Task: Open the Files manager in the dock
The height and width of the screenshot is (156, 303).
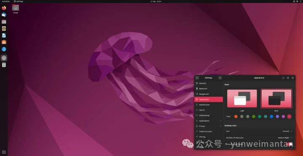Action: [4, 22]
